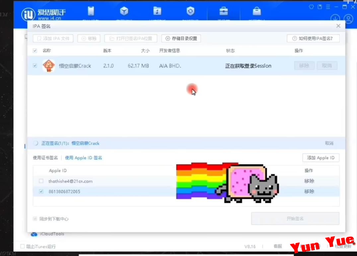Open 如何使用IPA签名? help
This screenshot has width=357, height=256.
(313, 39)
